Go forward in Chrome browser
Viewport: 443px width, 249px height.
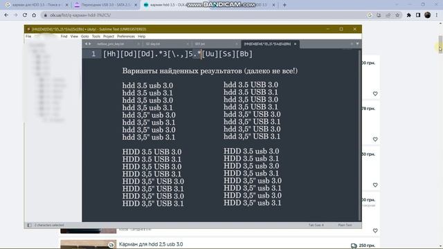click(15, 15)
